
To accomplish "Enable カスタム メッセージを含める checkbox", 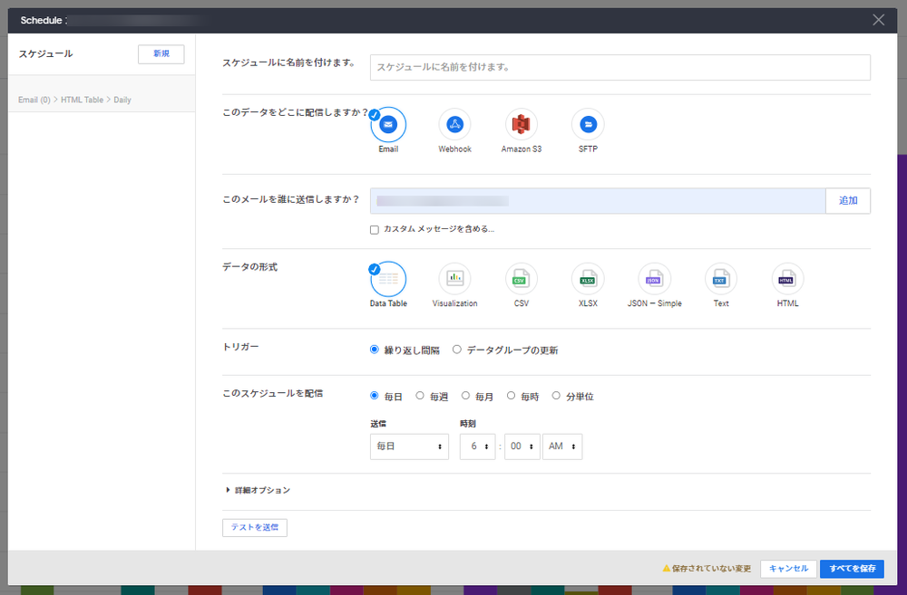I will pos(375,230).
